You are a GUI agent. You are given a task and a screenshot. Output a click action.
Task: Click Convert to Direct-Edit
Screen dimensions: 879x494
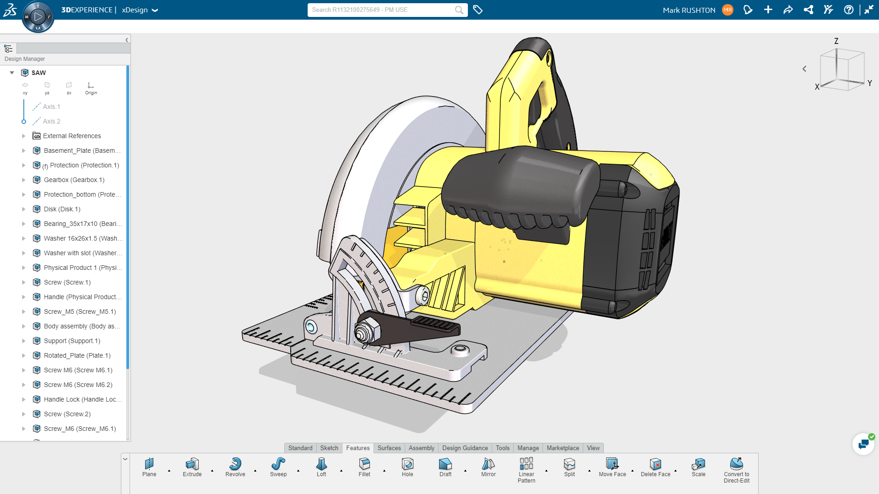[x=736, y=467]
